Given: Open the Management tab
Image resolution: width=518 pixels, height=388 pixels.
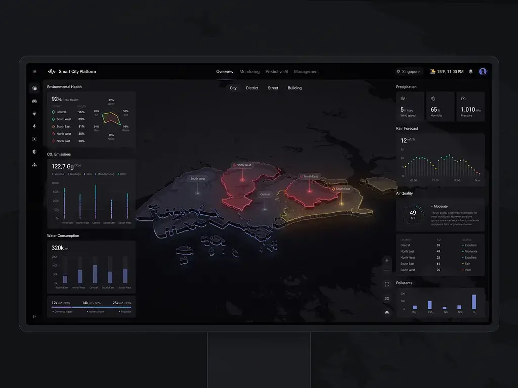Looking at the screenshot, I should [306, 72].
